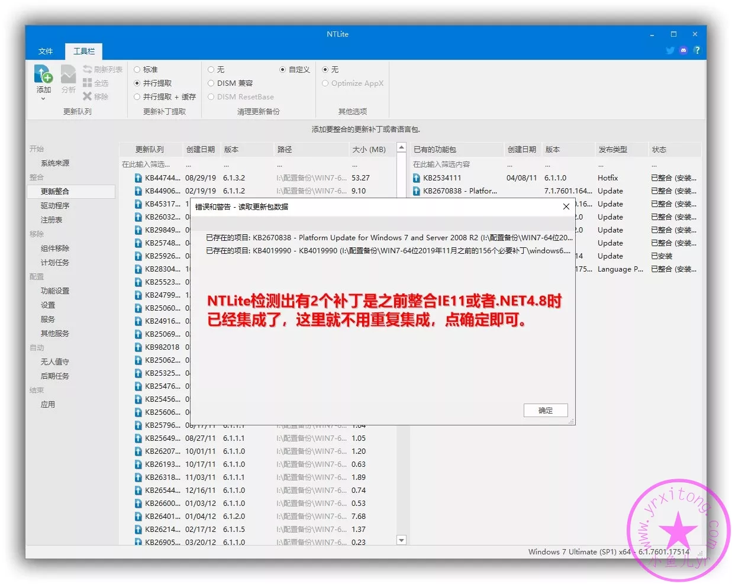Open 注册表 in the left sidebar
Image resolution: width=732 pixels, height=584 pixels.
click(51, 220)
